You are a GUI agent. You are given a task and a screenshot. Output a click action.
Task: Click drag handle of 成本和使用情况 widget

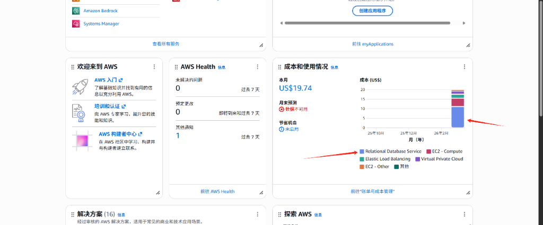pyautogui.click(x=280, y=67)
